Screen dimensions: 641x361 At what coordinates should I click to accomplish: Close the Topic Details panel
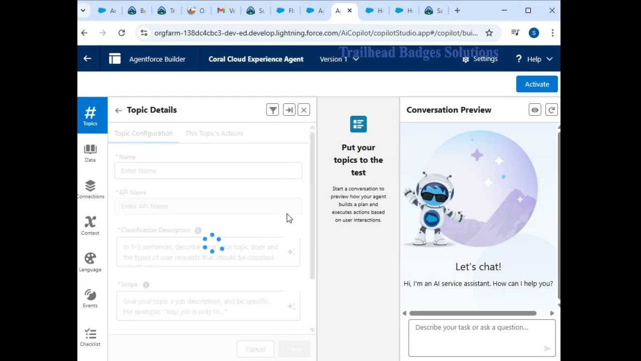pos(304,110)
